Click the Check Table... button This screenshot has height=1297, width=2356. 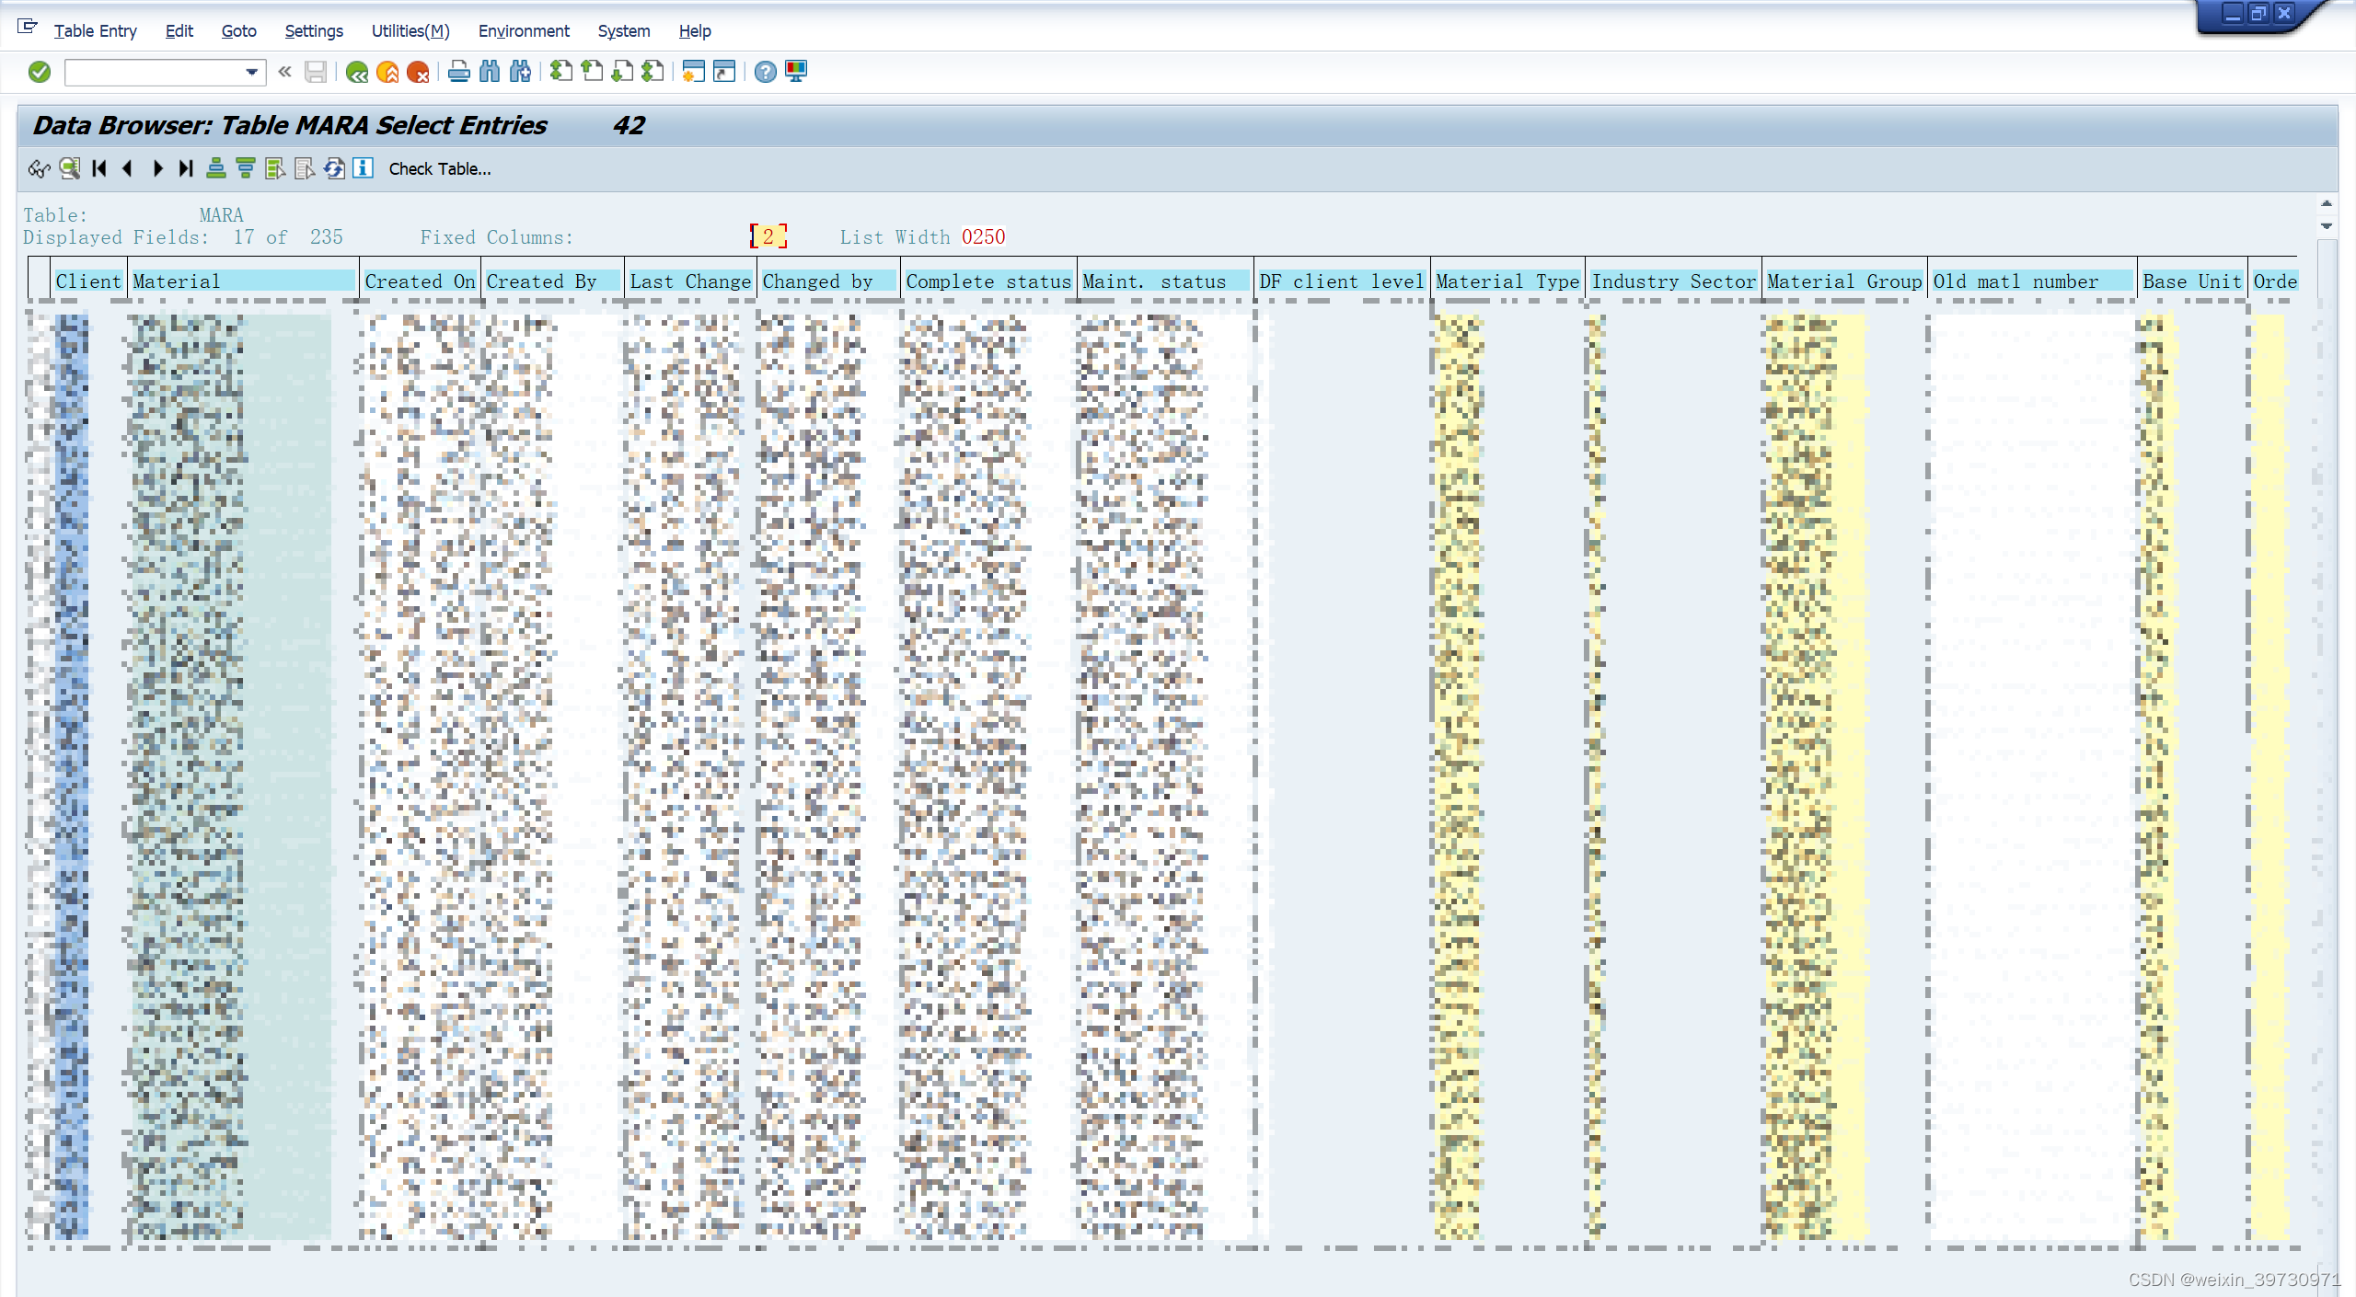[x=440, y=168]
